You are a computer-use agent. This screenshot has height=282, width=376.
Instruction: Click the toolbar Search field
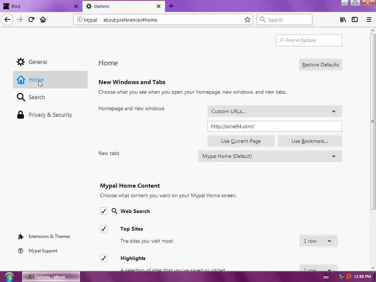(285, 20)
